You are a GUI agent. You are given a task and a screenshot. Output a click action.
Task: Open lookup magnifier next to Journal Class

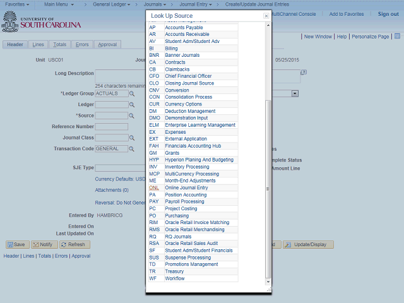132,138
